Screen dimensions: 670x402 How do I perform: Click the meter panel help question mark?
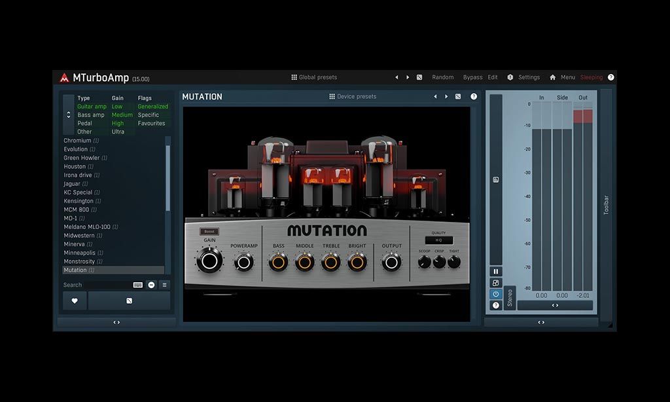[496, 305]
